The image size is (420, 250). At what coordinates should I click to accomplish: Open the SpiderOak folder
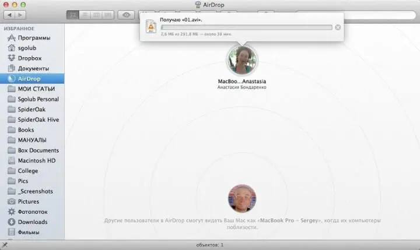[32, 109]
